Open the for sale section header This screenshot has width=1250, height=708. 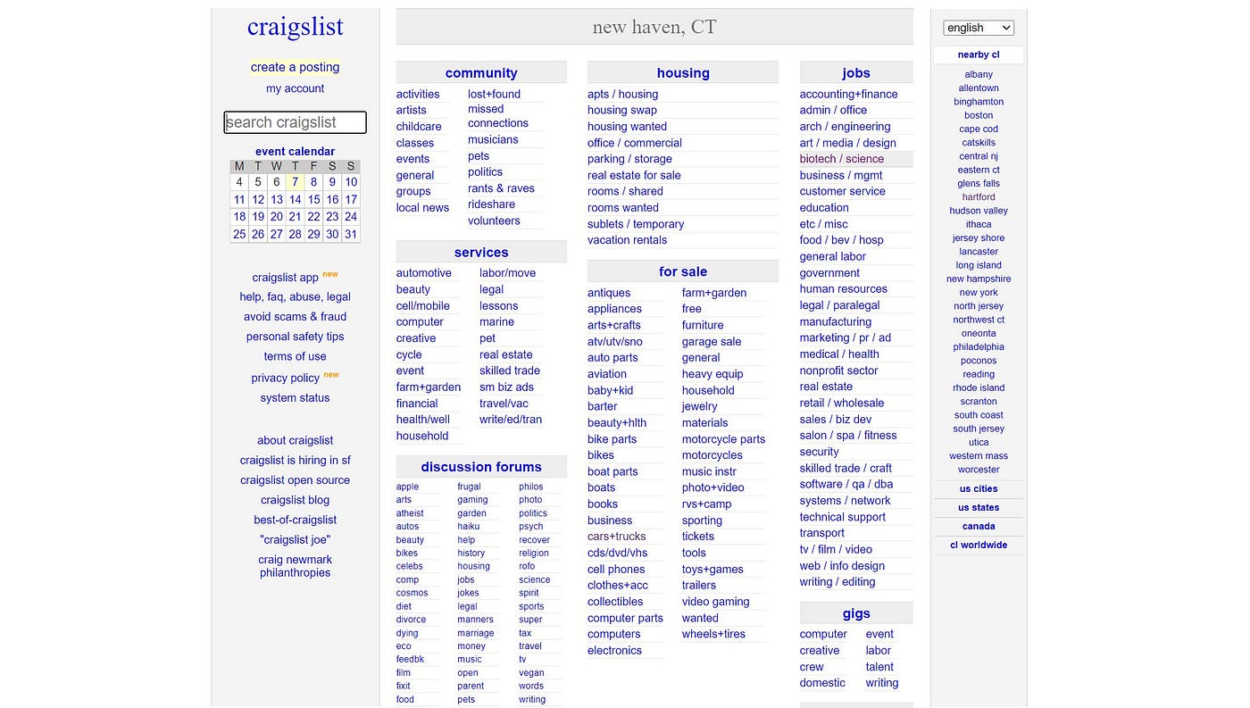click(x=683, y=271)
